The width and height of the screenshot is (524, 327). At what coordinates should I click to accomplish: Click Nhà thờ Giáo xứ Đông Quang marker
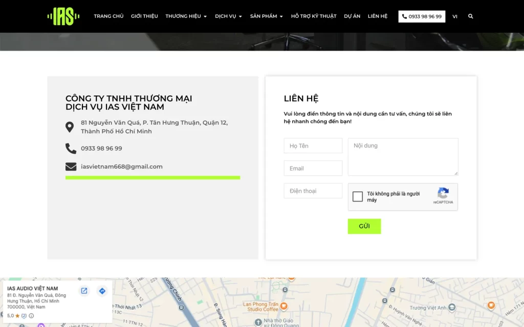tap(258, 322)
